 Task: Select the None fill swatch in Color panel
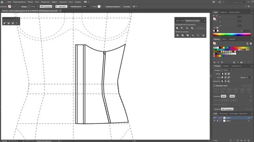(x=214, y=31)
